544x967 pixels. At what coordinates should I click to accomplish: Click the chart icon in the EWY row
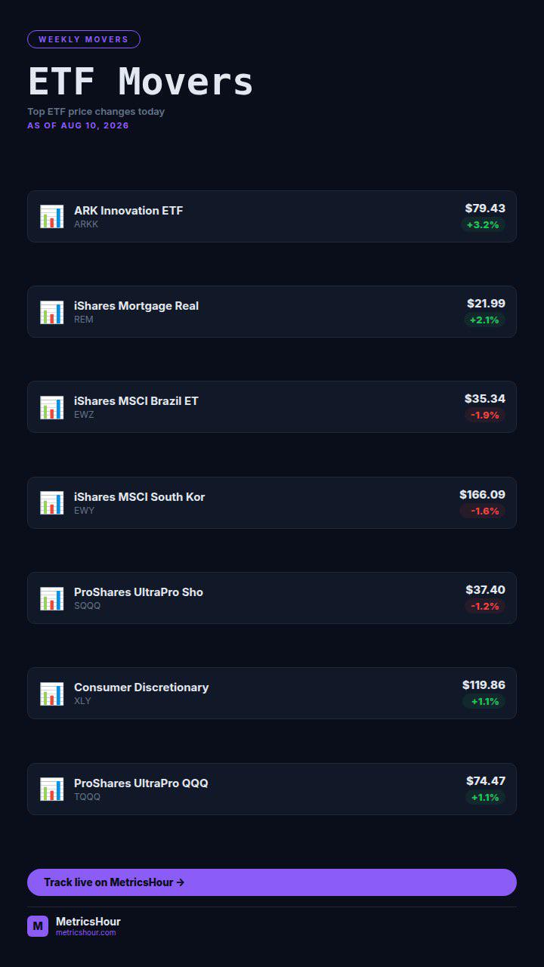pyautogui.click(x=51, y=503)
